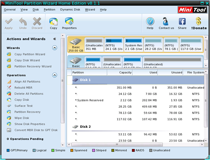
Task: Click Delete All Partitions link text
Action: 29,93
